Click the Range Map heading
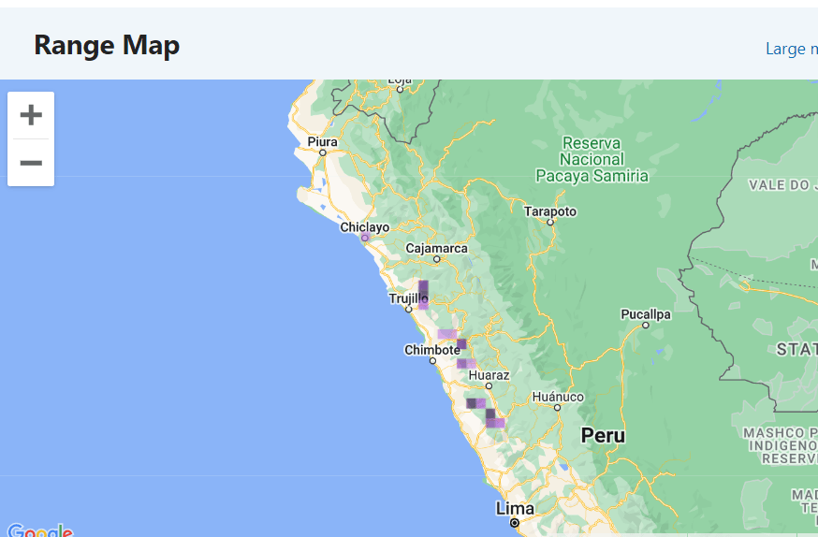This screenshot has width=818, height=537. (107, 45)
